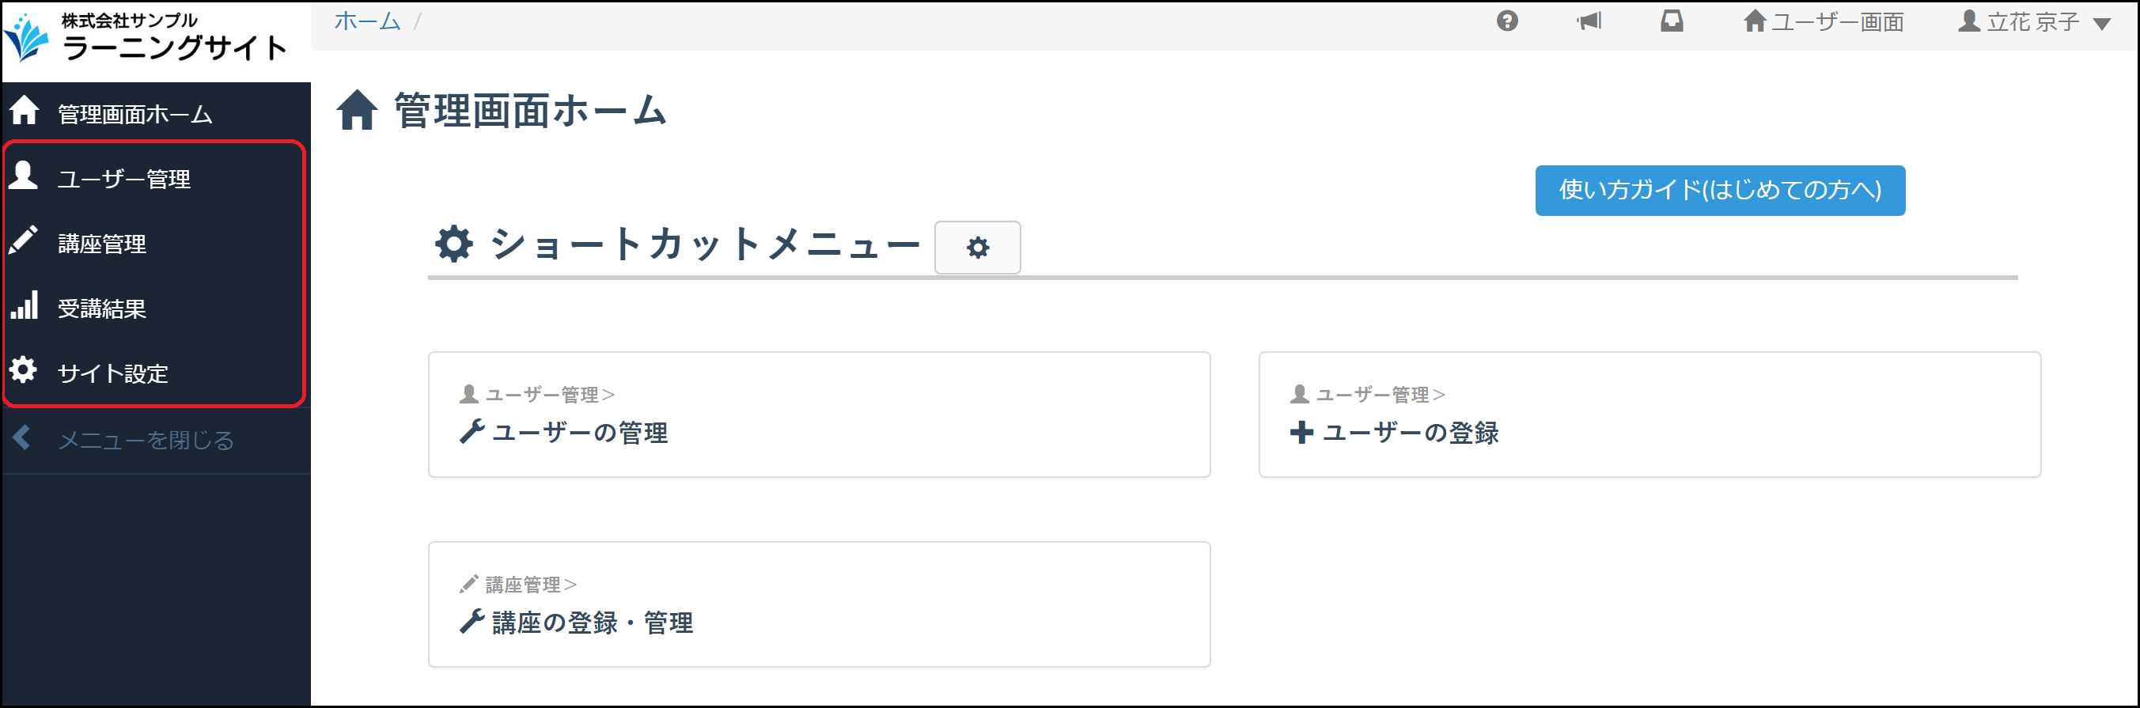Click the house icon beside 管理画面ホーム in sidebar
Screen dimensions: 2140x708
(24, 110)
